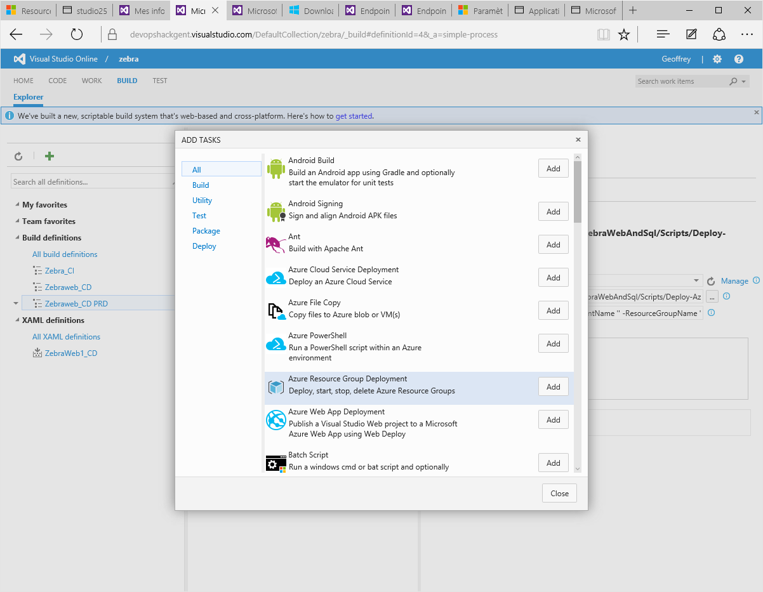Click the task list vertical scrollbar
This screenshot has height=592, width=763.
tap(578, 190)
